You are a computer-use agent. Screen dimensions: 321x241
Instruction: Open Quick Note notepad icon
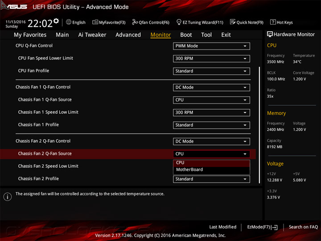pyautogui.click(x=233, y=22)
